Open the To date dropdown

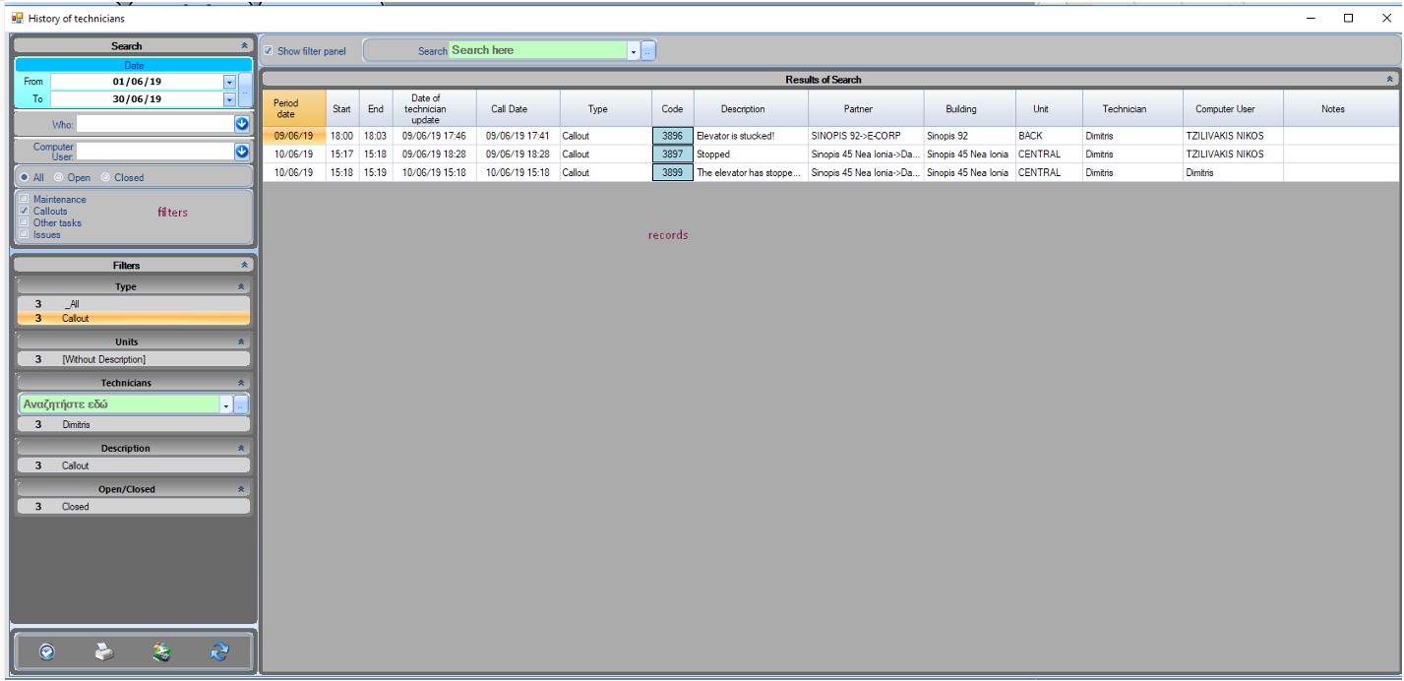229,99
